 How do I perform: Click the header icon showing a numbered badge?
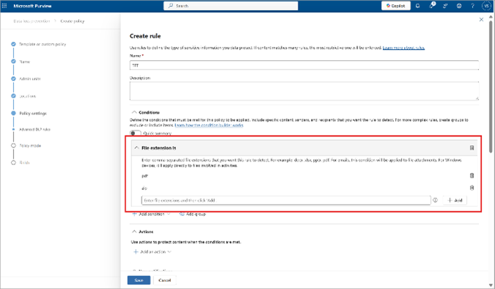pos(432,5)
